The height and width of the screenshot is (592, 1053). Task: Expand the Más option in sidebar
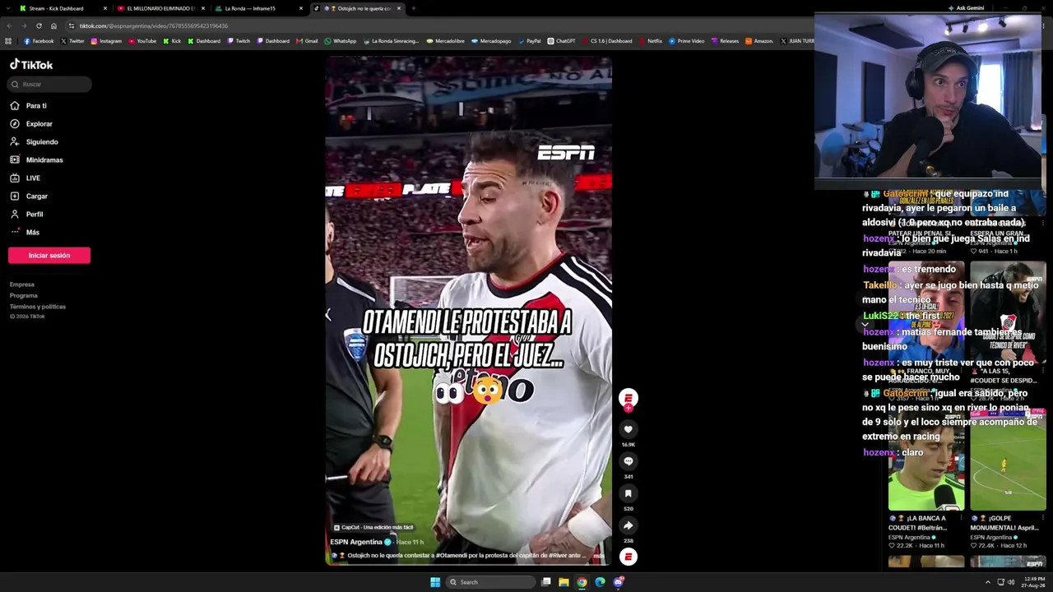pos(25,232)
